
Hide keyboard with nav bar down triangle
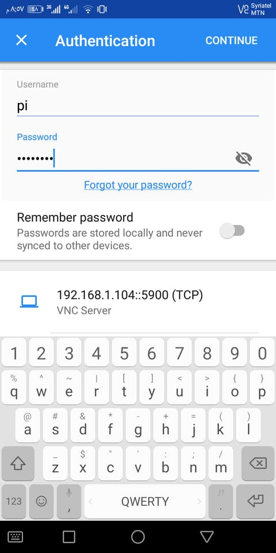pyautogui.click(x=207, y=536)
